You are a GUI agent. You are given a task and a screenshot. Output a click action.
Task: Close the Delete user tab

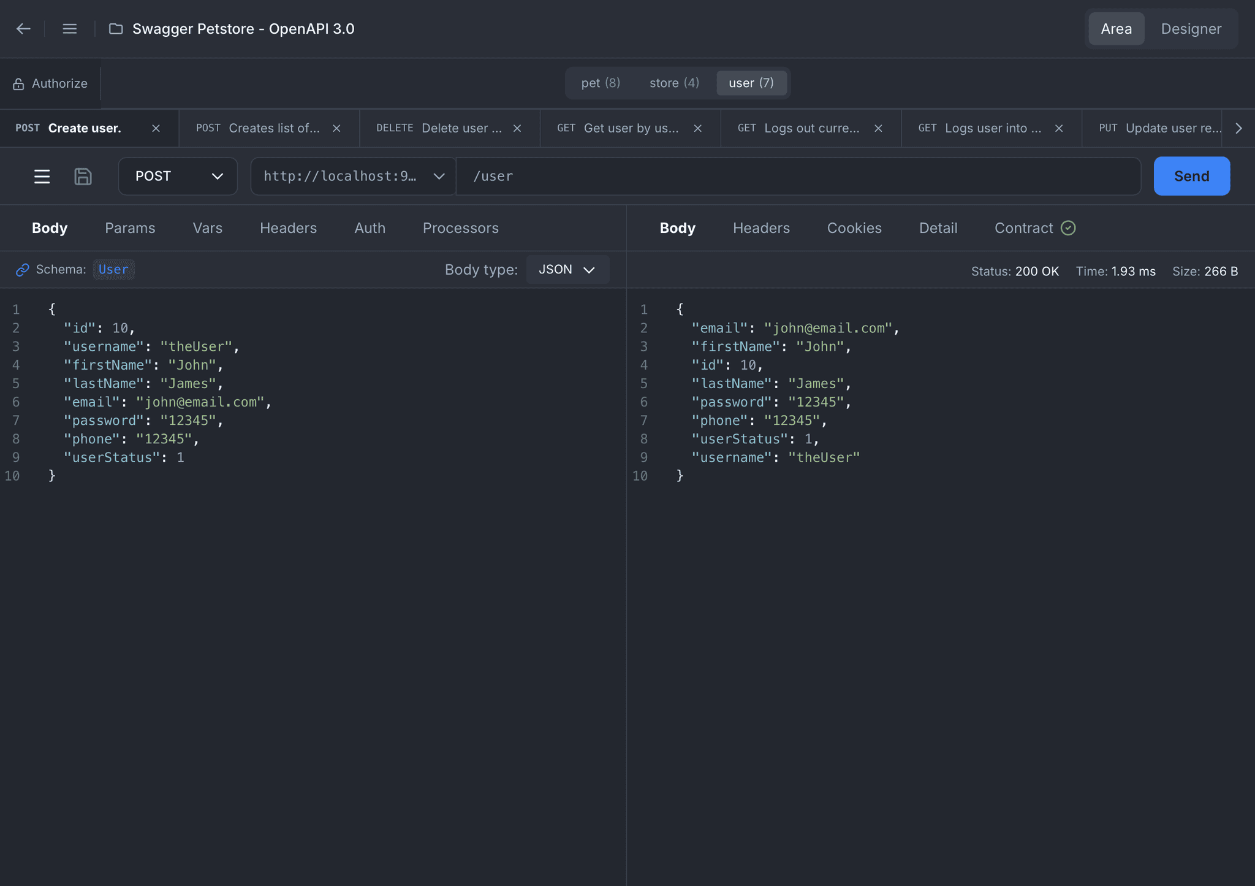coord(517,128)
